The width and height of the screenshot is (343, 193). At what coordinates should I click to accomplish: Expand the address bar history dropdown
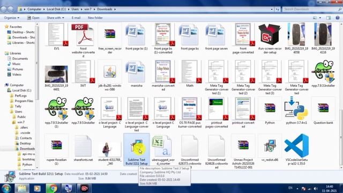[x=272, y=9]
